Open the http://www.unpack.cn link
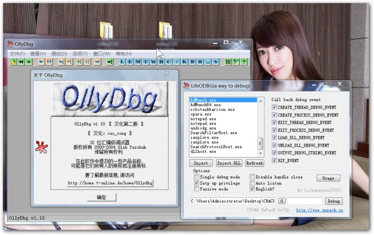The width and height of the screenshot is (374, 235). 320,210
